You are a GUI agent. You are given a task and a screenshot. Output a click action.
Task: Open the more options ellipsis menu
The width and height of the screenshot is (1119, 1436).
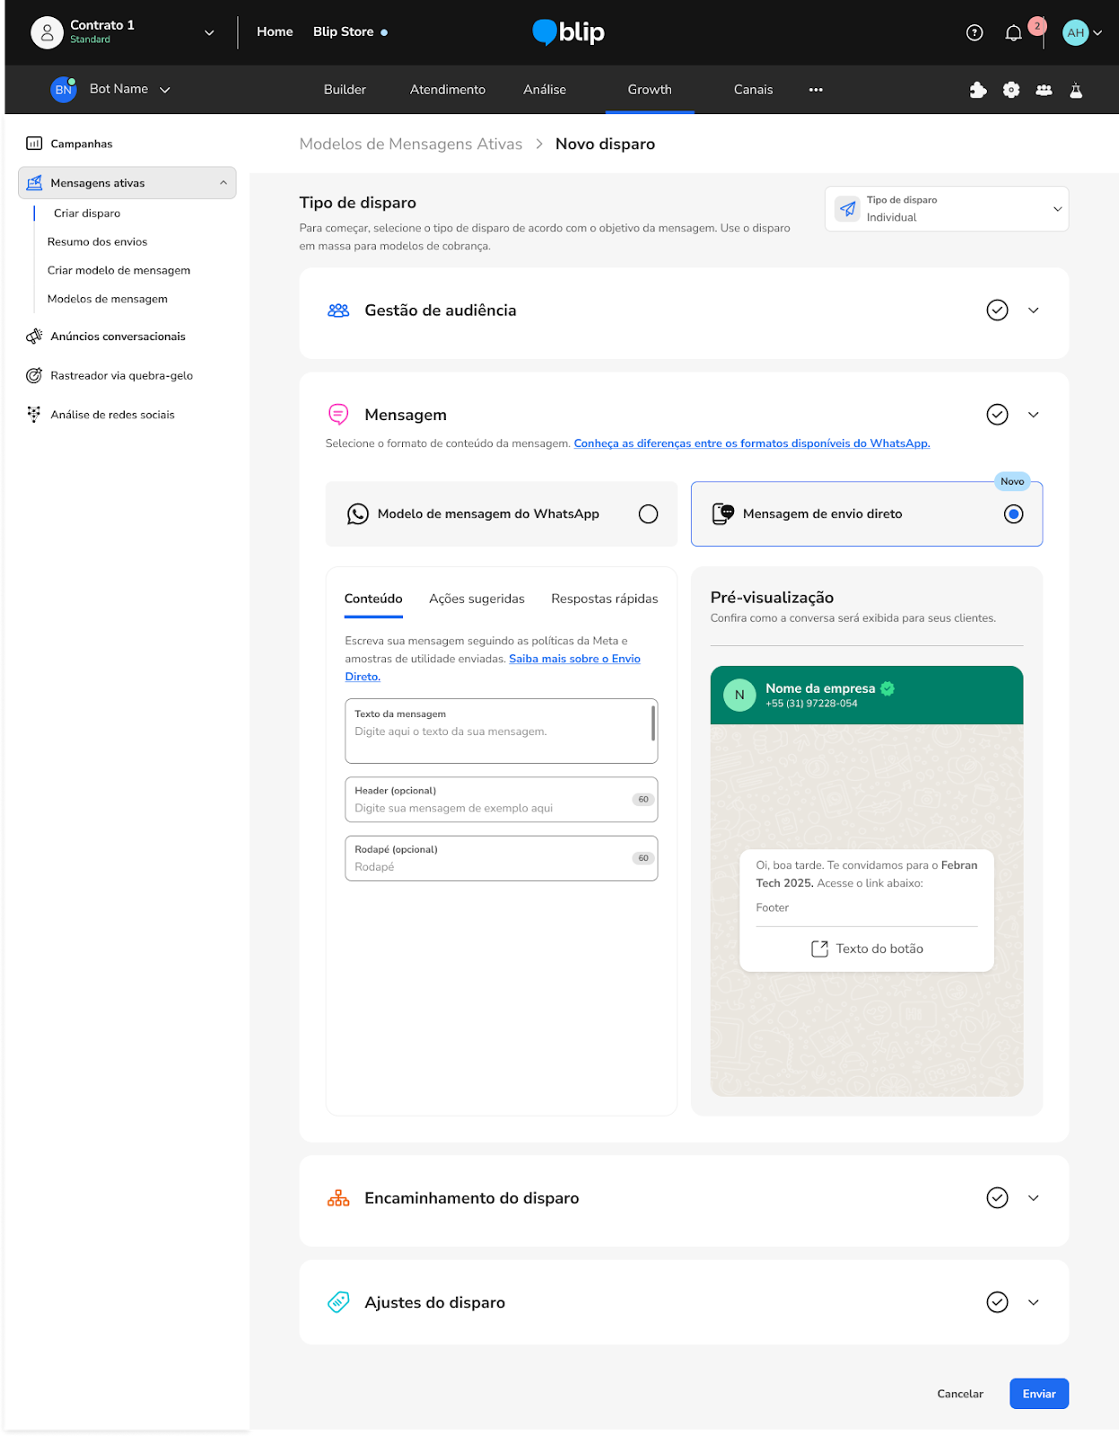point(816,90)
